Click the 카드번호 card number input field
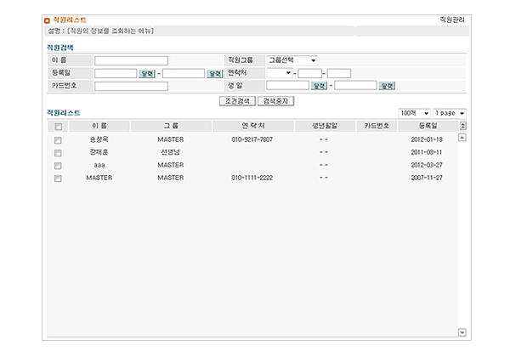 tap(131, 86)
